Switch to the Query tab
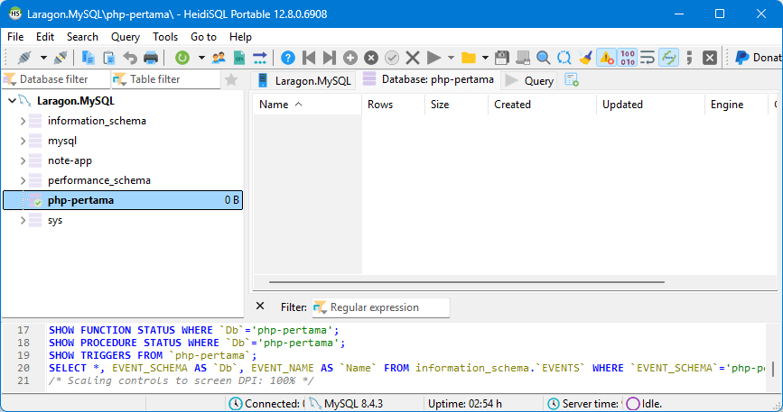This screenshot has height=412, width=783. [x=529, y=81]
